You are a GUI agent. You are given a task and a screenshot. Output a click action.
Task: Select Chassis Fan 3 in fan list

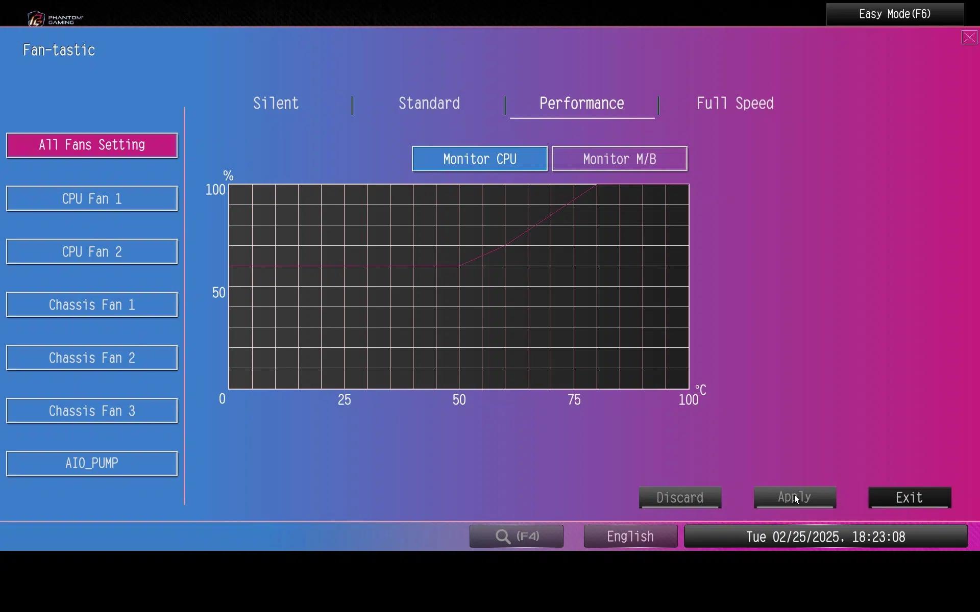tap(92, 411)
